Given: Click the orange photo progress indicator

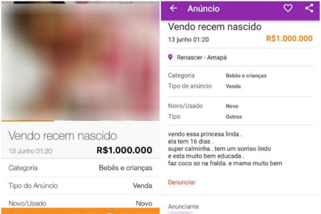Looking at the screenshot, I should pyautogui.click(x=28, y=121).
